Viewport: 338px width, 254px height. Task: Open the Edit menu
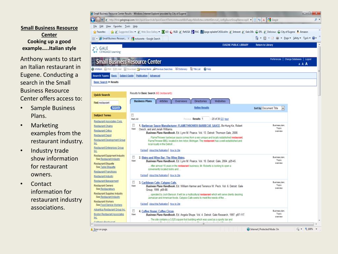(x=101, y=26)
